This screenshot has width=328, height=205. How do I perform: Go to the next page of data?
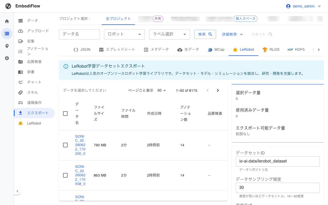click(x=218, y=90)
